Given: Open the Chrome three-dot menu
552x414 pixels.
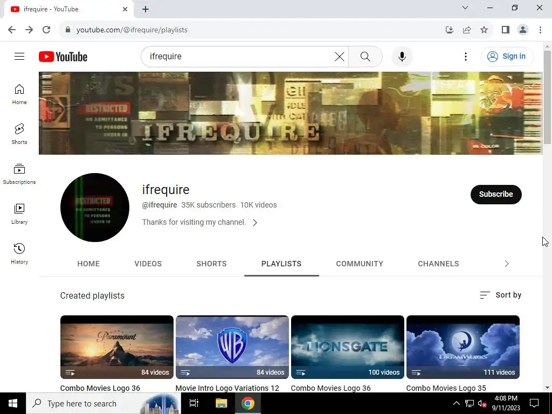Looking at the screenshot, I should click(540, 30).
